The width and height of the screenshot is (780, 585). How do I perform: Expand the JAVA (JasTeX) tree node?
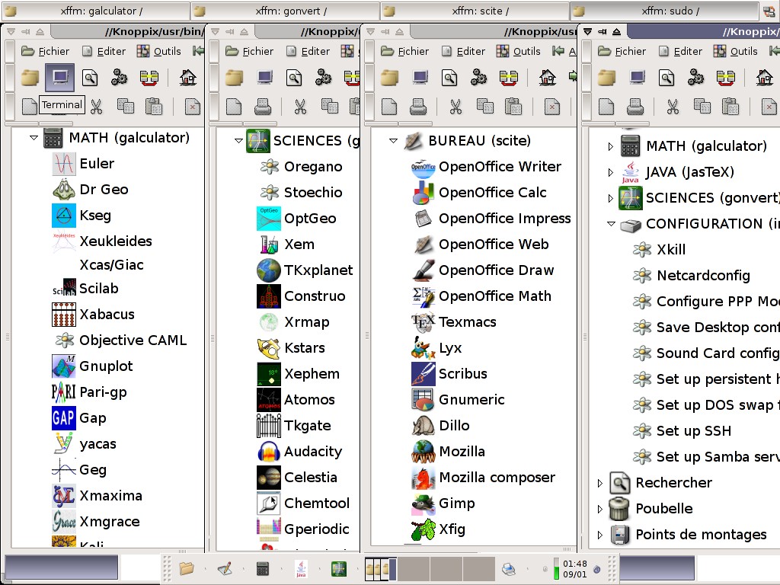tap(610, 173)
